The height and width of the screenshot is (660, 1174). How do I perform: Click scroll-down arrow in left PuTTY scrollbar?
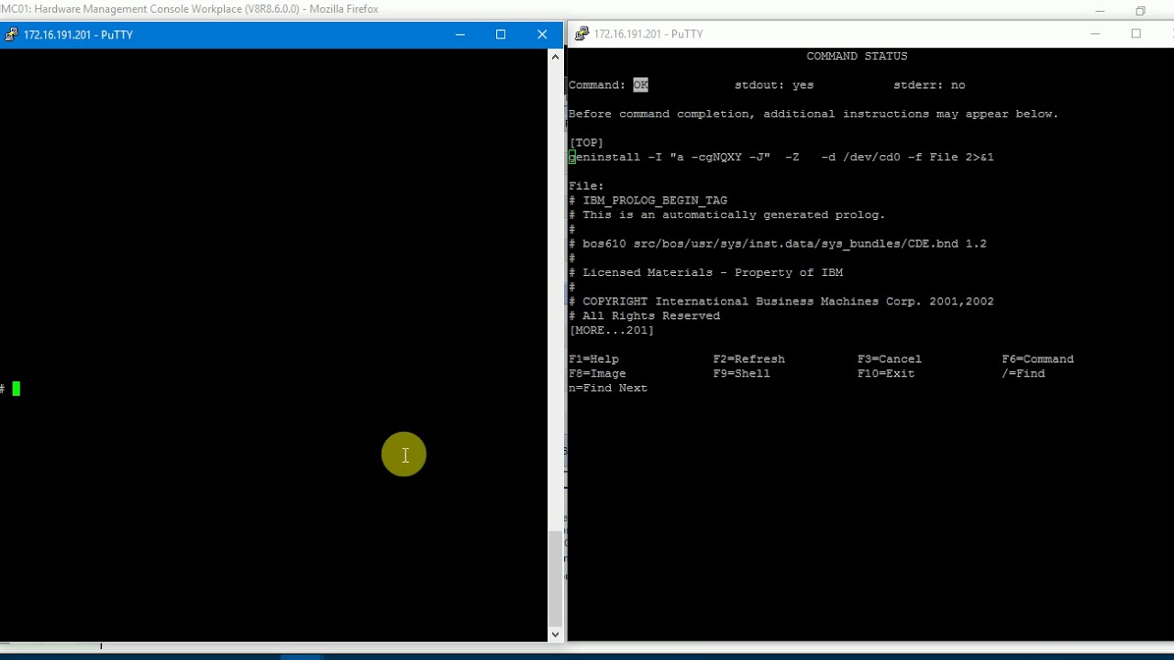tap(555, 633)
